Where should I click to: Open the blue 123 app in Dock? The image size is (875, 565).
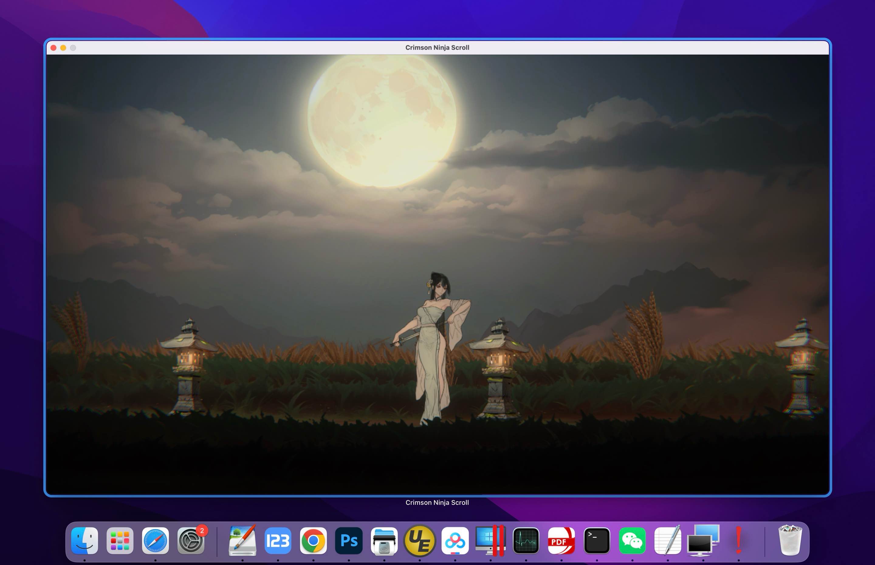(x=278, y=541)
